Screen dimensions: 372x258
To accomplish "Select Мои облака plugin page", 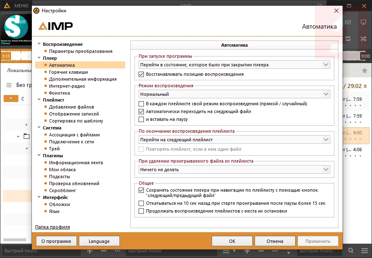I will (x=62, y=170).
